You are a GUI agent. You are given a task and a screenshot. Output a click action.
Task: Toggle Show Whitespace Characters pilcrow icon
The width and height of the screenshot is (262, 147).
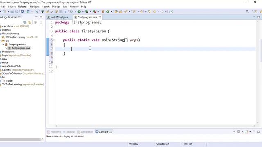pos(65,11)
